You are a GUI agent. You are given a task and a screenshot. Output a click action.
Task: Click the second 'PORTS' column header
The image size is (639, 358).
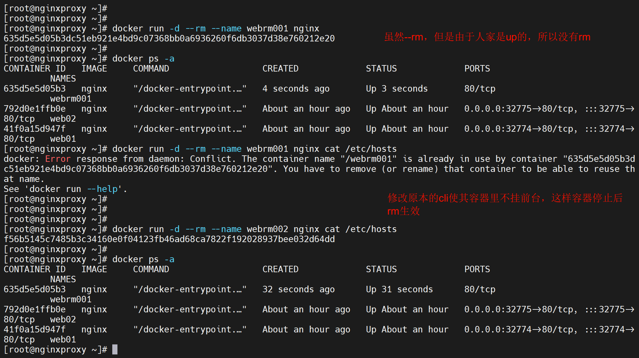coord(477,269)
